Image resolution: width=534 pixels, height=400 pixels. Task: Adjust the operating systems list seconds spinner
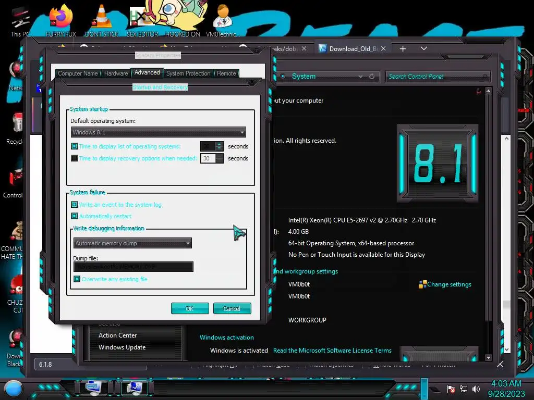click(220, 146)
